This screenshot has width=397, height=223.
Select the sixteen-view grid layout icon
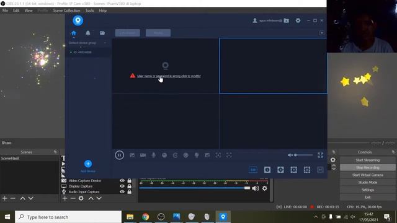point(307,170)
